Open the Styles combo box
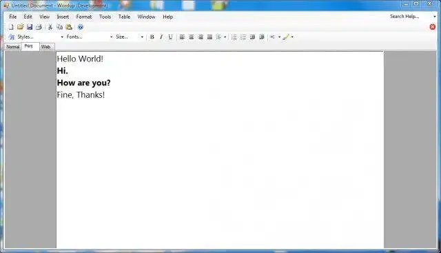Viewport: 441px width, 253px height. [40, 37]
